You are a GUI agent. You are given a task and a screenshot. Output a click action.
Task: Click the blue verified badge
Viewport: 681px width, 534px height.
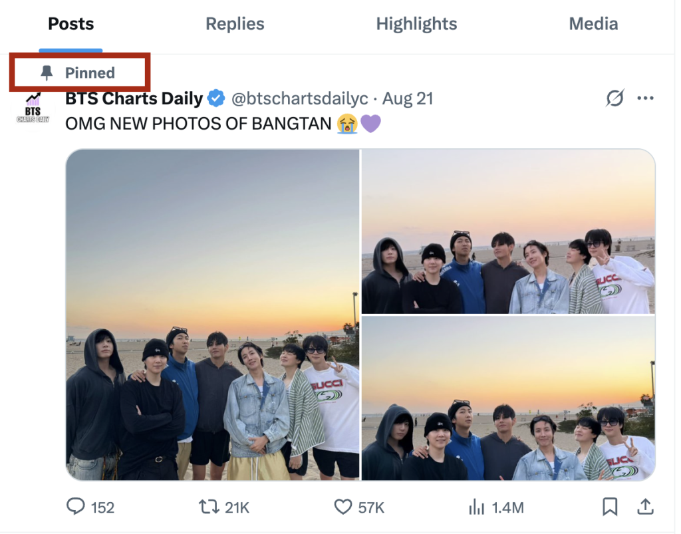216,99
